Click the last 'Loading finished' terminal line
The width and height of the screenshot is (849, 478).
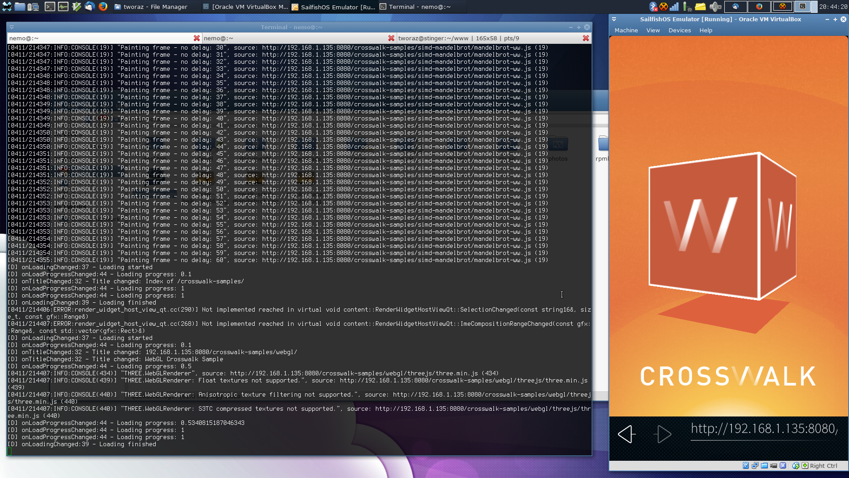82,444
